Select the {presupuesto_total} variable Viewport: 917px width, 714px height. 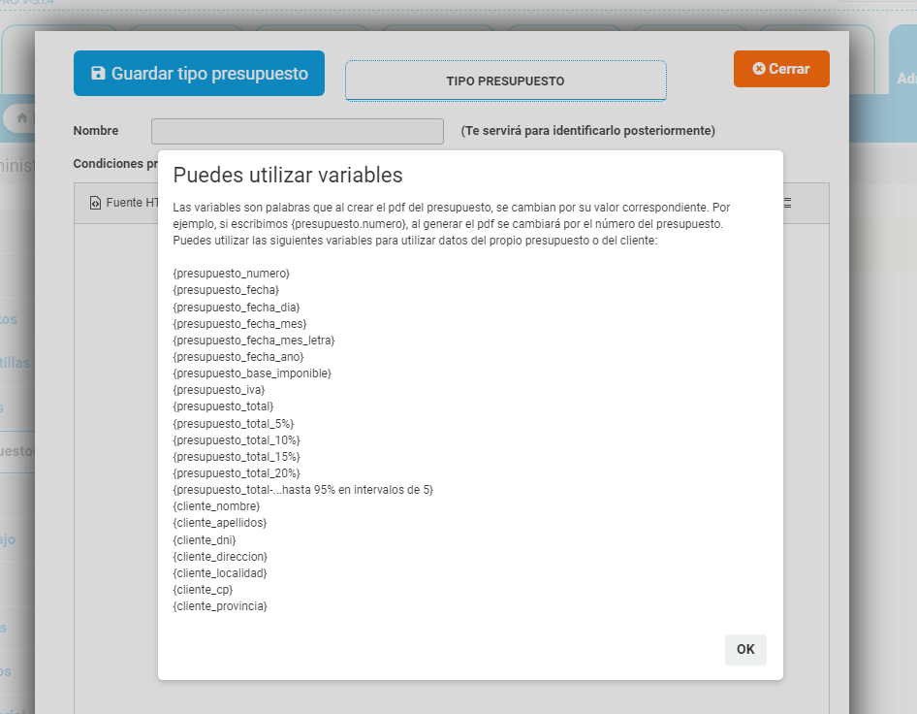coord(221,406)
